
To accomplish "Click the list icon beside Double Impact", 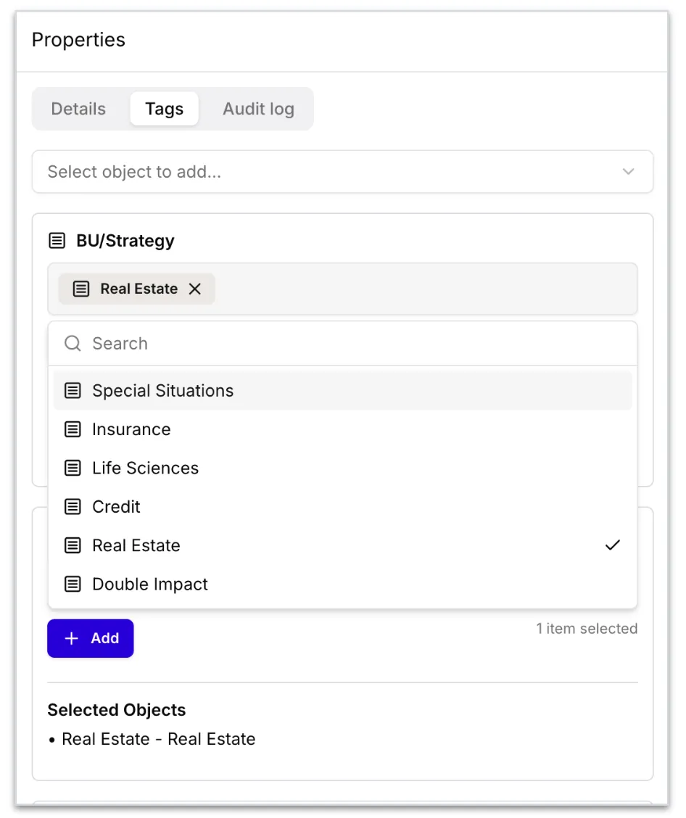I will (73, 584).
